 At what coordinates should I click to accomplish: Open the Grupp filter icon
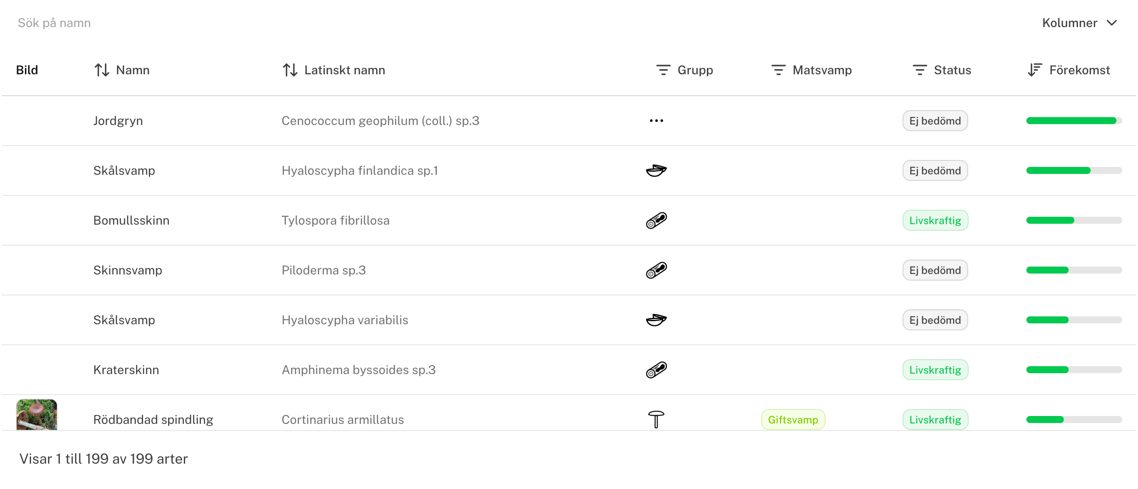pyautogui.click(x=663, y=70)
